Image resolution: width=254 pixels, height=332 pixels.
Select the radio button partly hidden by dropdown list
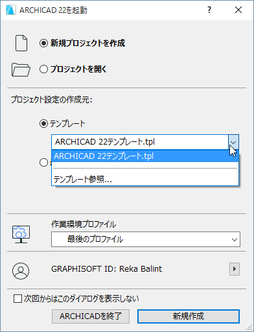pos(43,163)
